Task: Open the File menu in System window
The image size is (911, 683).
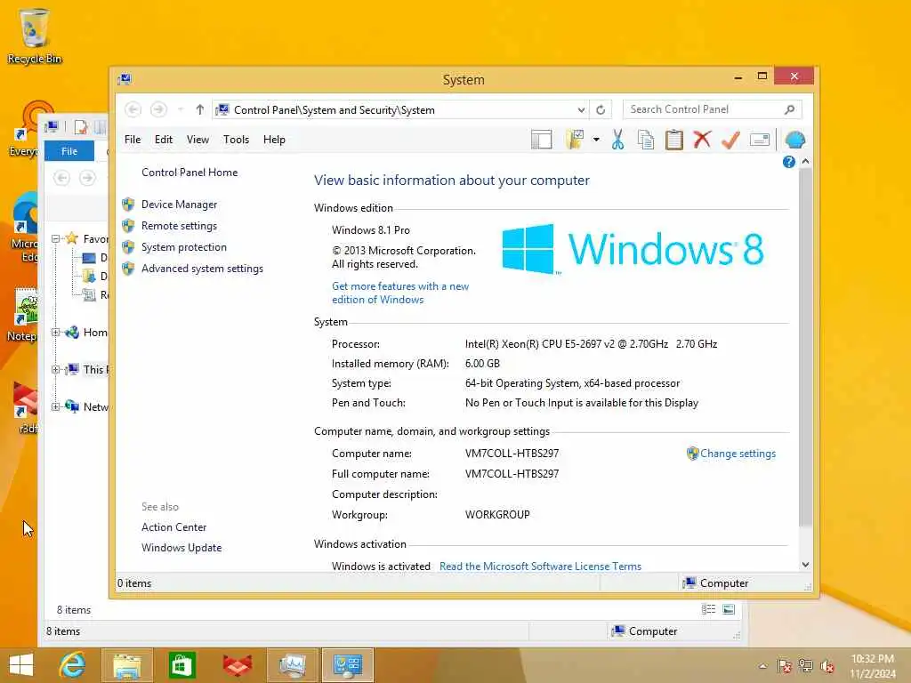Action: tap(133, 140)
